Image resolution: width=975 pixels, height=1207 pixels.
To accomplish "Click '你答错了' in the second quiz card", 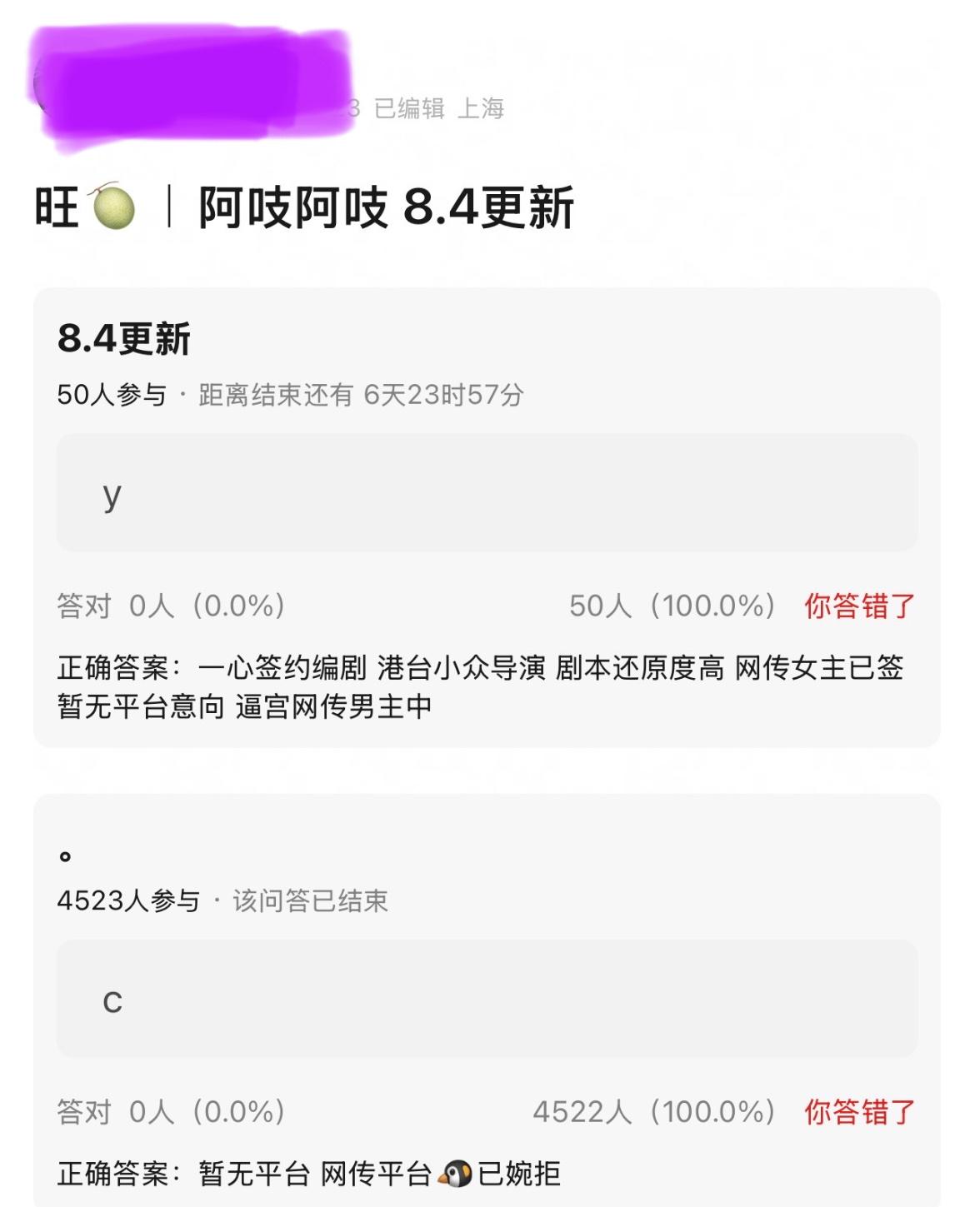I will [x=859, y=1112].
